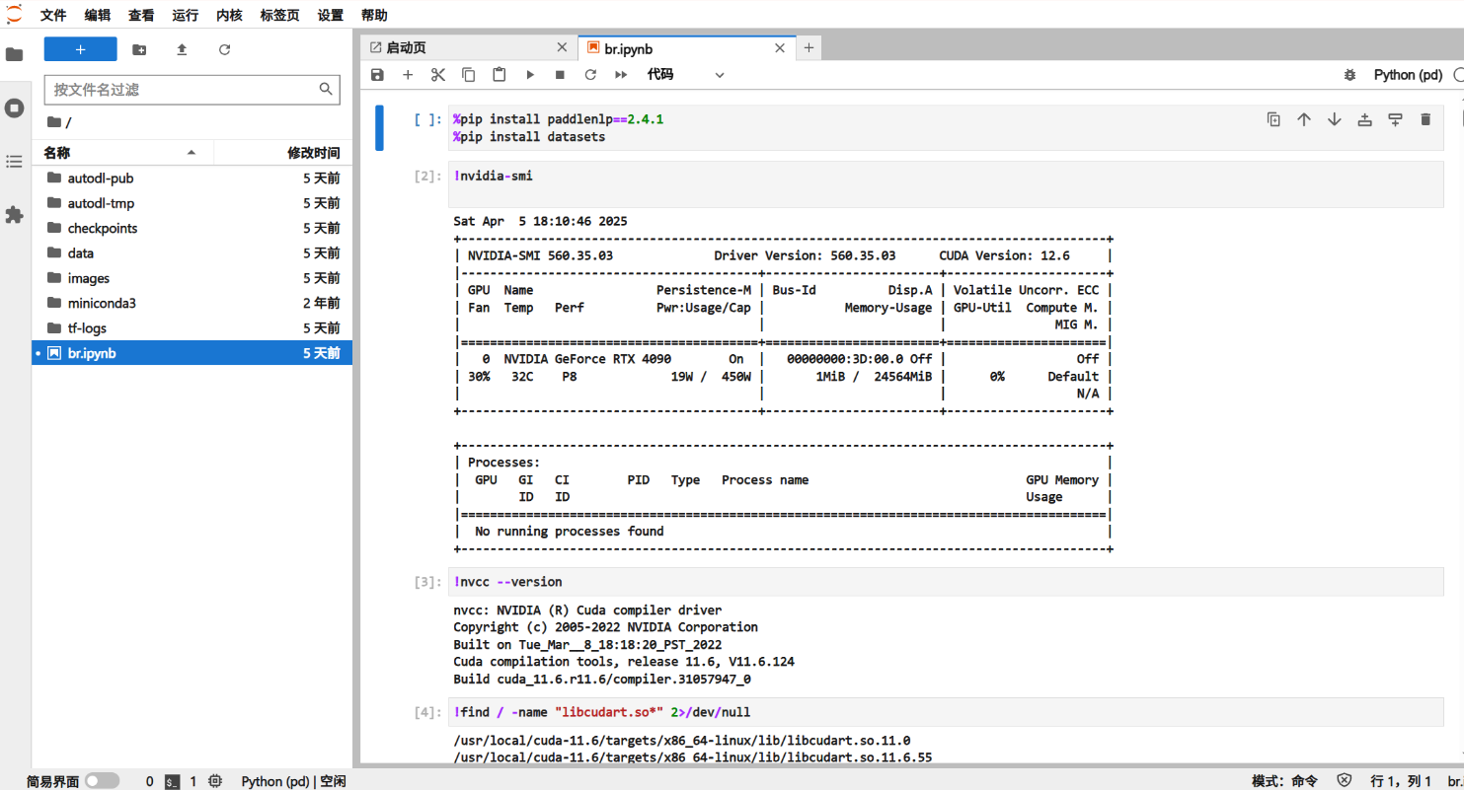Open the tf-logs folder
This screenshot has height=790, width=1464.
192,327
